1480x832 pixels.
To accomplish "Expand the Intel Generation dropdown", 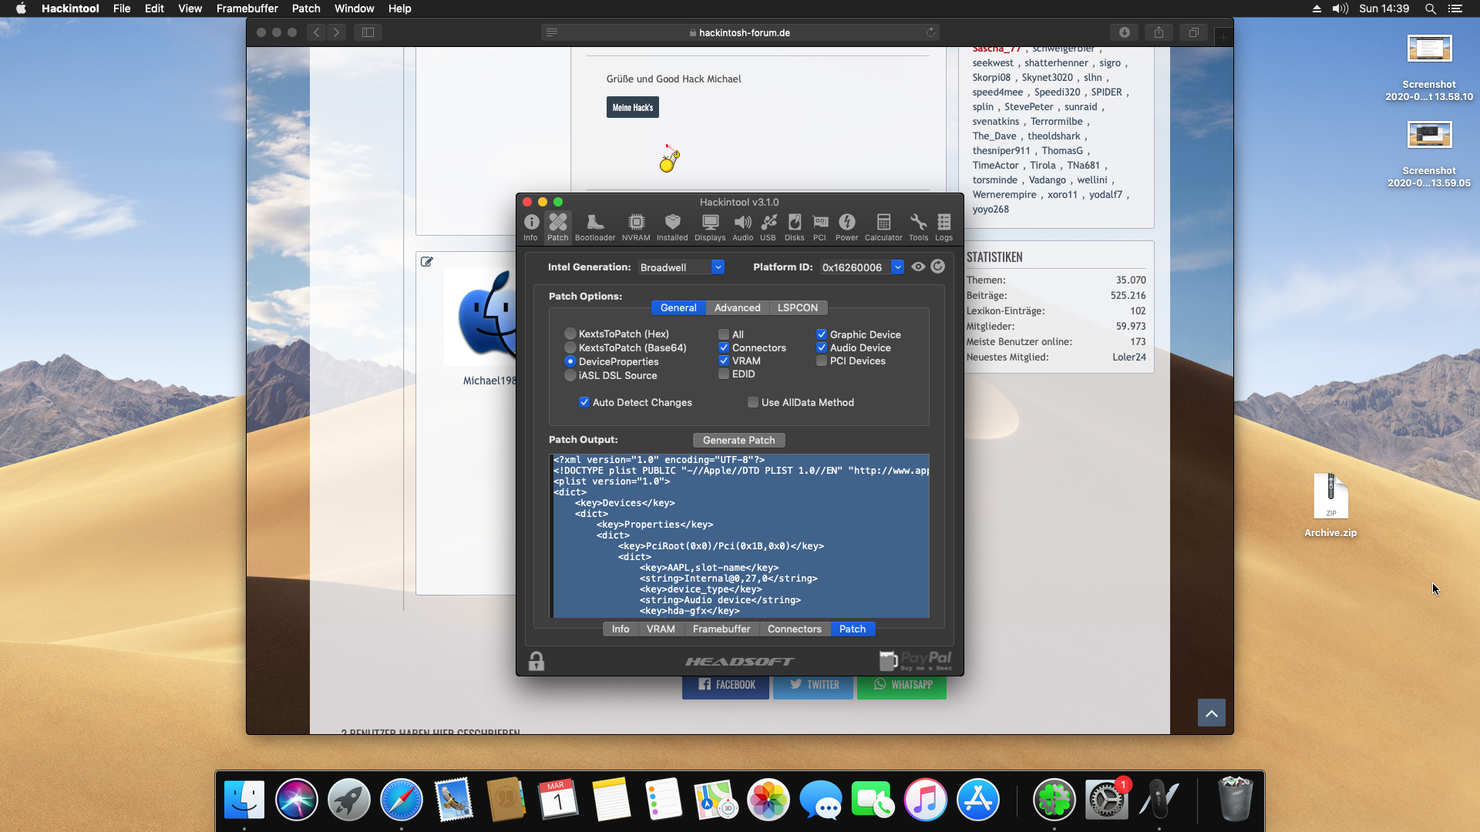I will (718, 267).
